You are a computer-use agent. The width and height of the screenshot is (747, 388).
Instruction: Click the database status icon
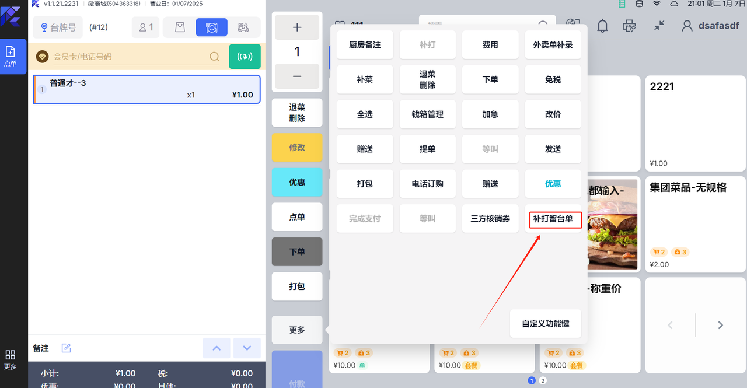(x=639, y=4)
